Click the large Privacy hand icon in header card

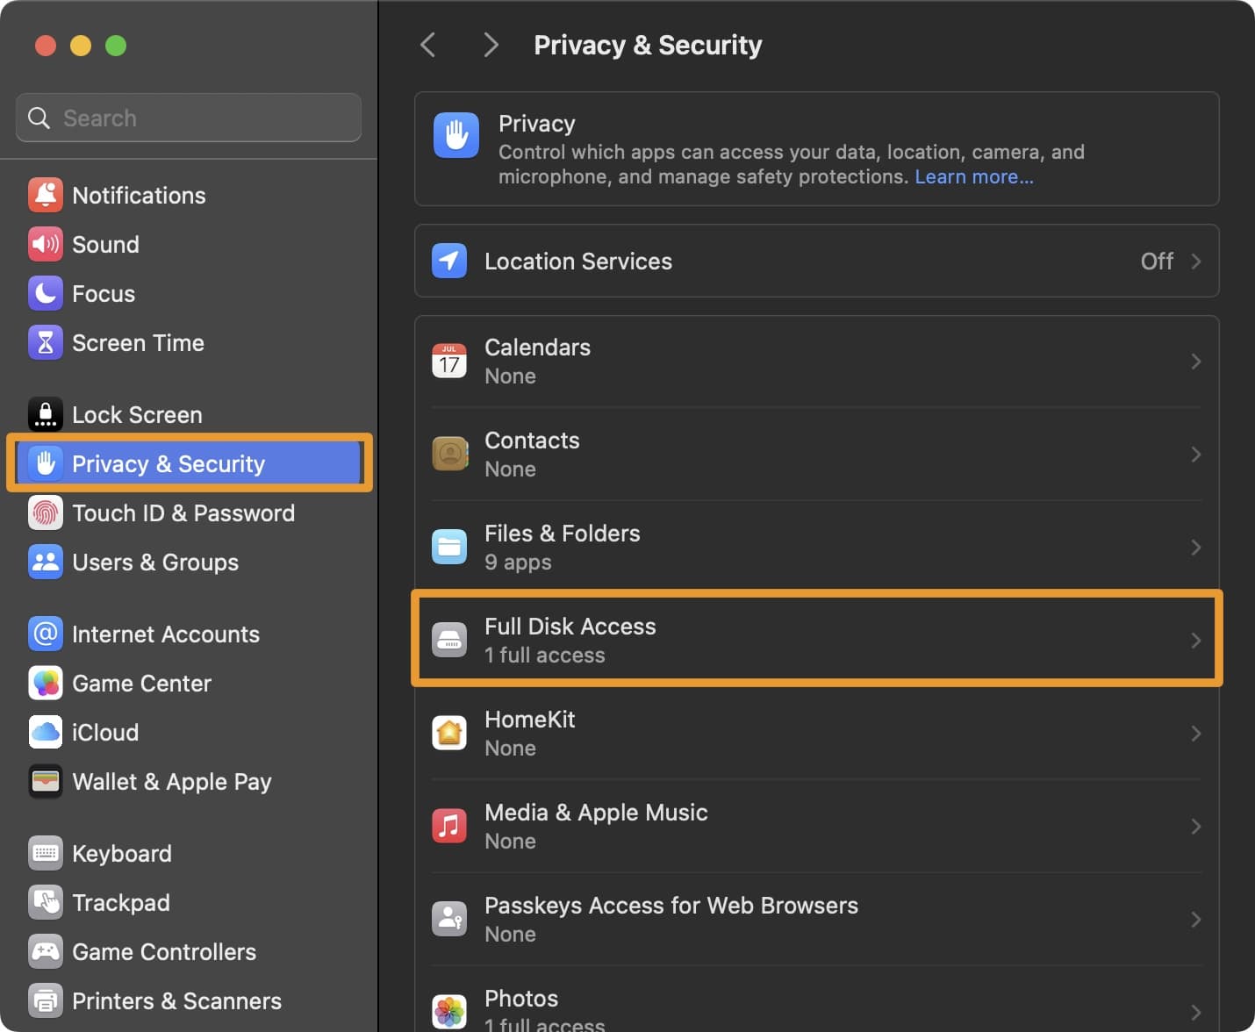coord(456,135)
